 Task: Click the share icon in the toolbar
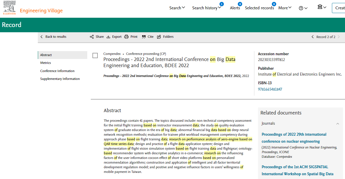point(92,37)
